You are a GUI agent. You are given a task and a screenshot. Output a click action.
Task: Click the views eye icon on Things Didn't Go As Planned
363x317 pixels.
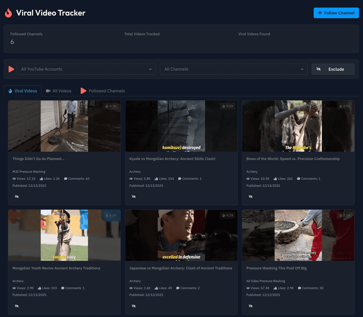(x=14, y=178)
